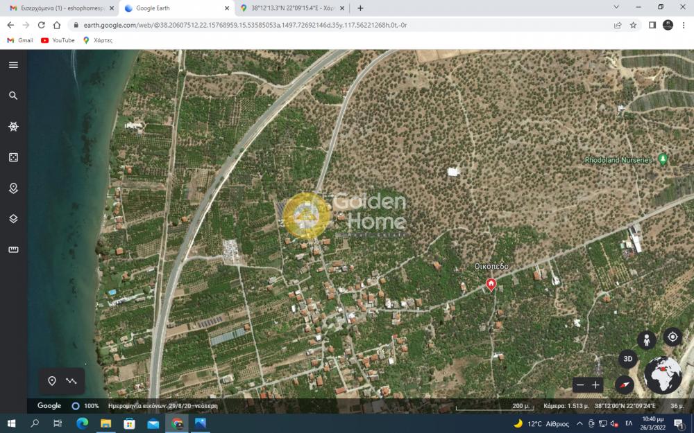Screen dimensions: 694x433
Task: Select the Measure distance ruler tool
Action: pos(13,249)
